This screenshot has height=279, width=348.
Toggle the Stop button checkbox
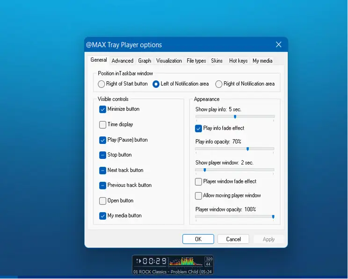(x=102, y=155)
